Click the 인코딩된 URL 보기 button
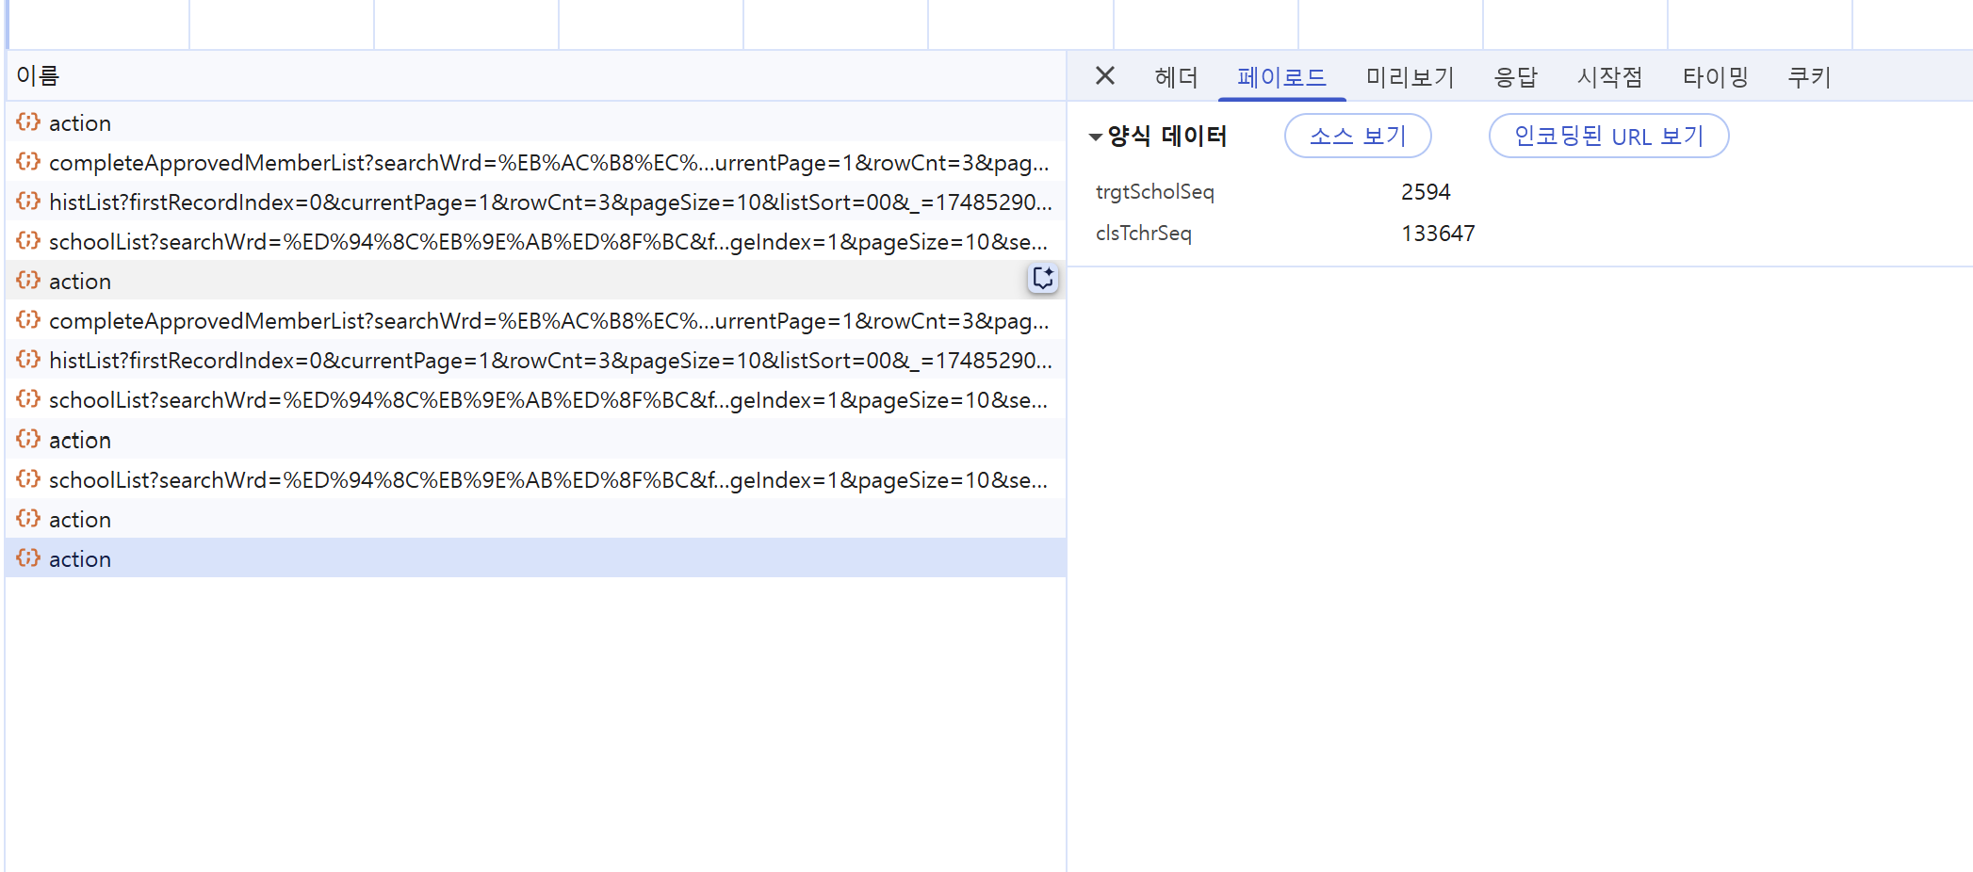The width and height of the screenshot is (1973, 872). tap(1607, 137)
